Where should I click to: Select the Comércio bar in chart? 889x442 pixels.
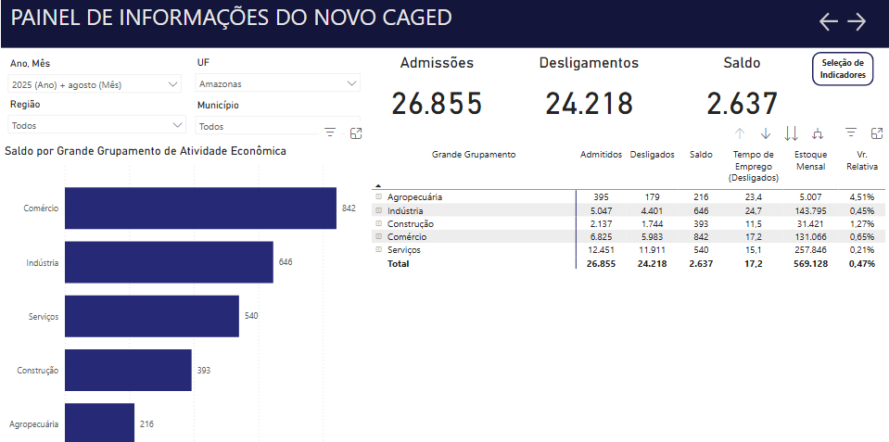[x=201, y=208]
